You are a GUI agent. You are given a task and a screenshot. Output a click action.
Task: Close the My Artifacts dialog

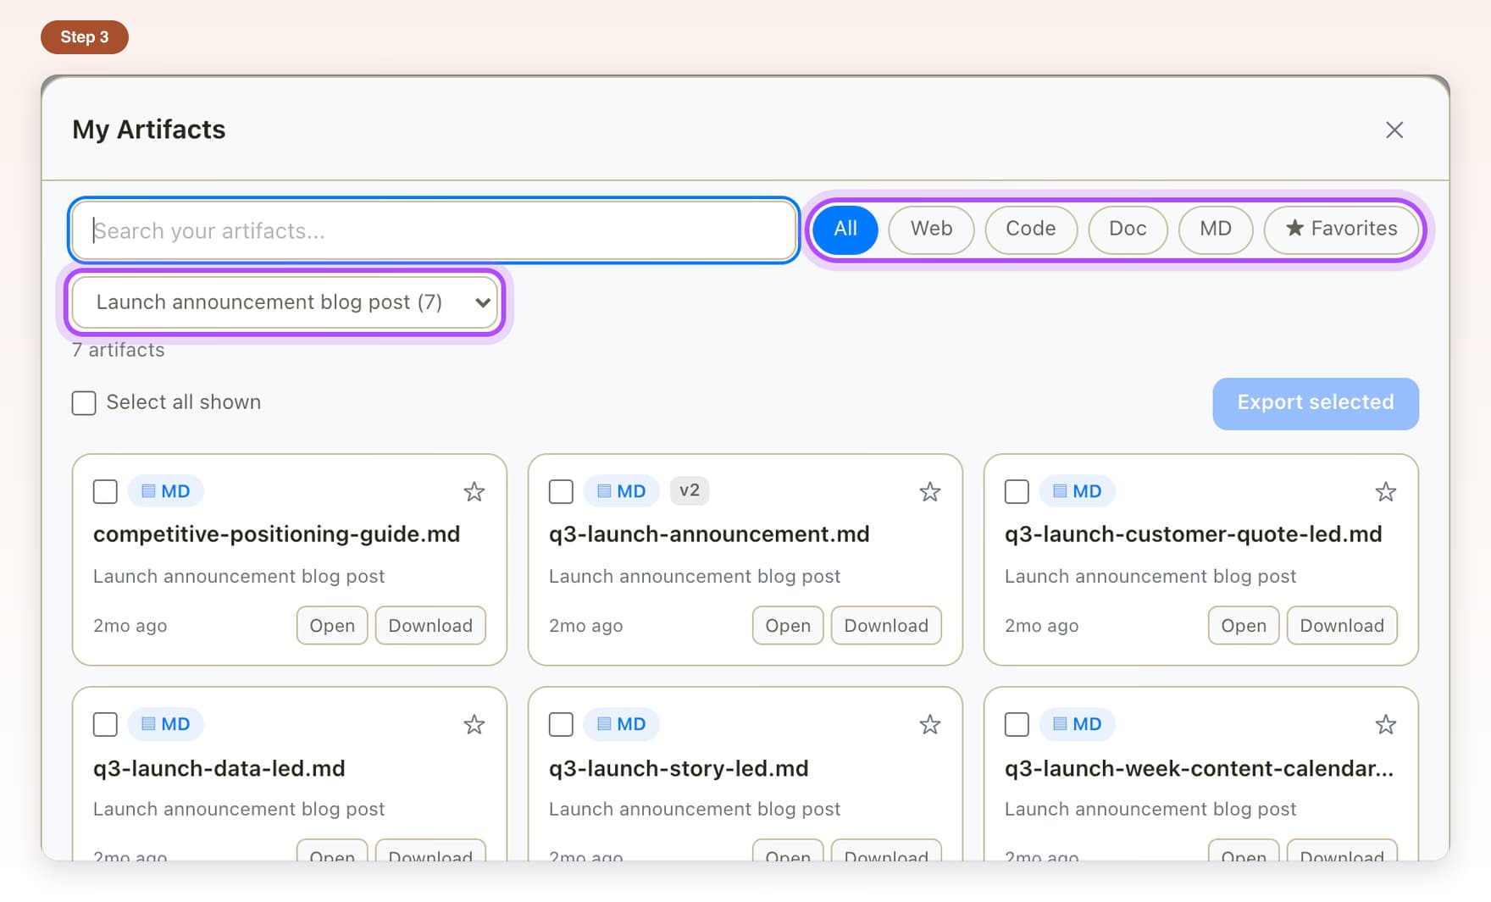pyautogui.click(x=1394, y=130)
